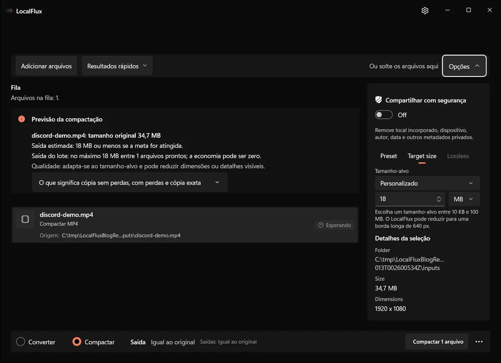Screen dimensions: 501x363
Task: Select the Compactar radio button
Action: 77,342
